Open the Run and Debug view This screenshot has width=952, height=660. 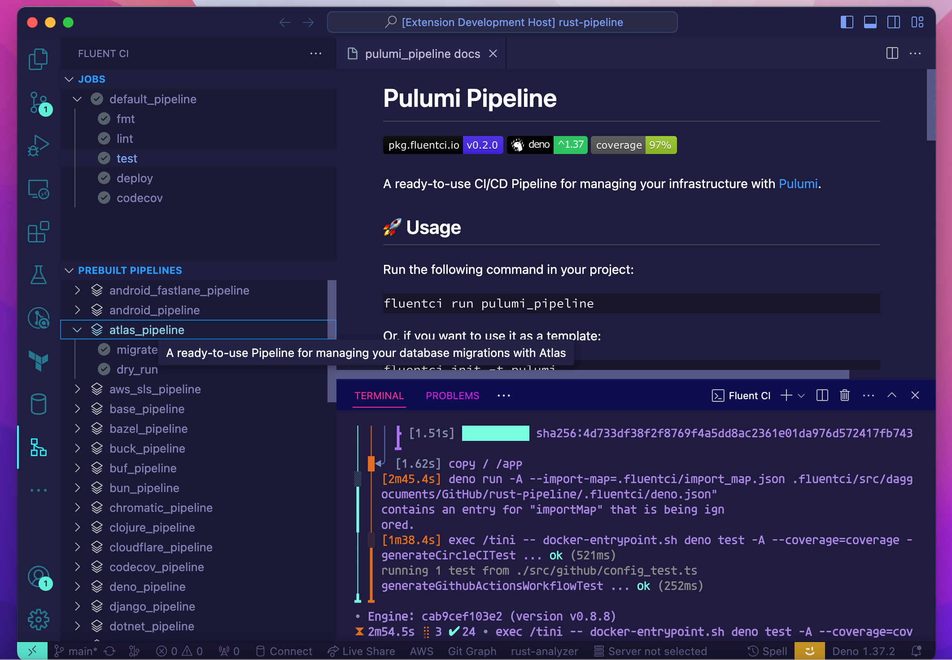39,145
